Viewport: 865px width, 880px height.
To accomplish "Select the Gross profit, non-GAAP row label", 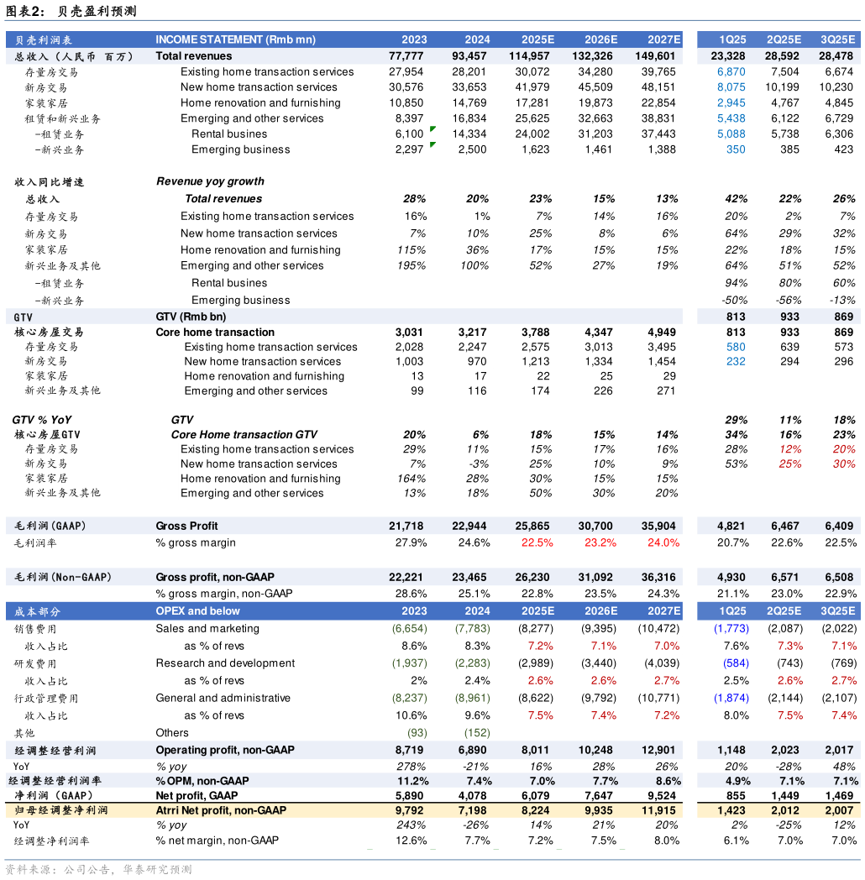I will click(215, 578).
